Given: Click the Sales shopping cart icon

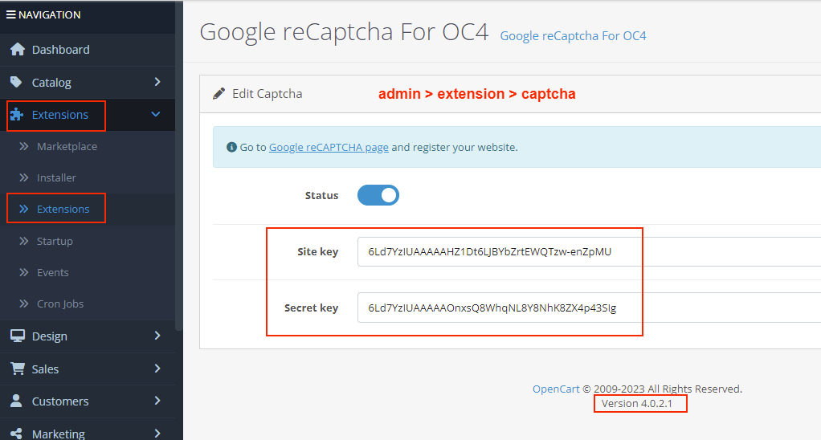Looking at the screenshot, I should (17, 369).
